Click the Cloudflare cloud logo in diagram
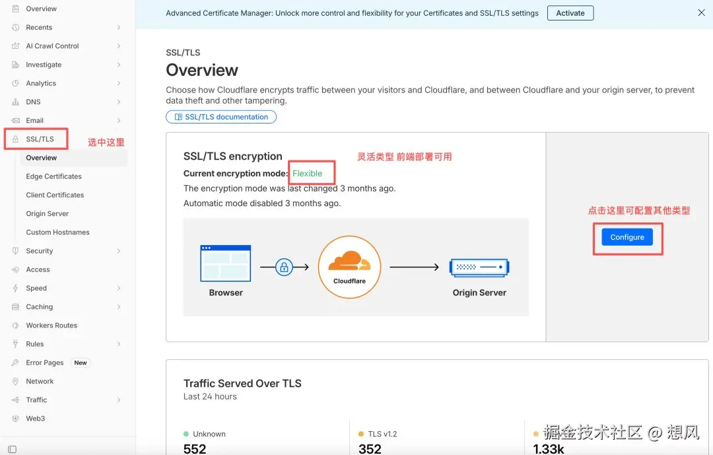This screenshot has width=713, height=455. point(349,262)
